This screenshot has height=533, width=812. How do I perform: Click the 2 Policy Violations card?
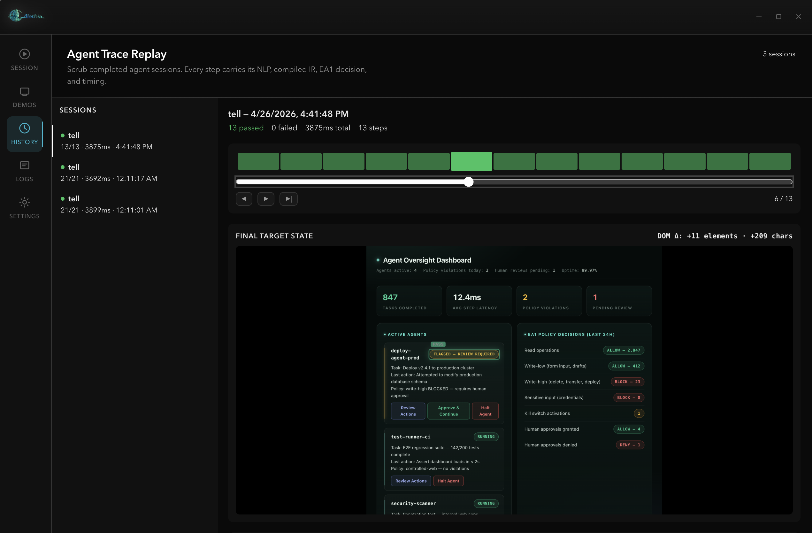pyautogui.click(x=549, y=301)
